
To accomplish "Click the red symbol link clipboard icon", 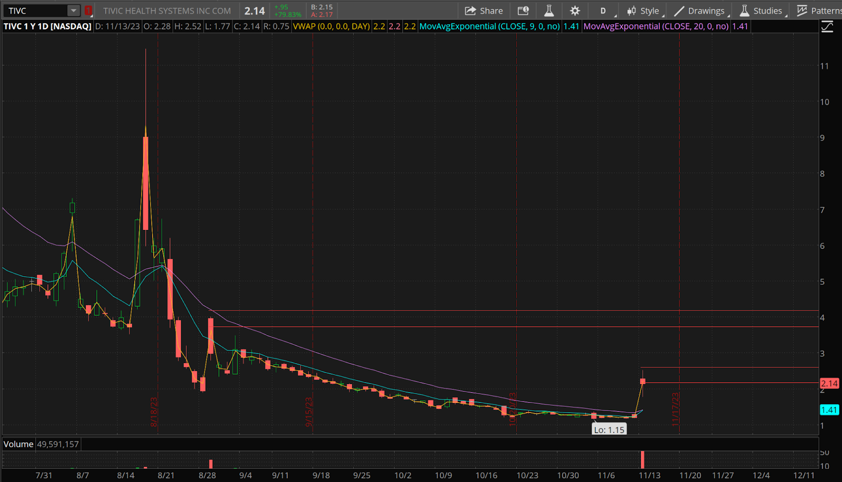I will coord(88,11).
